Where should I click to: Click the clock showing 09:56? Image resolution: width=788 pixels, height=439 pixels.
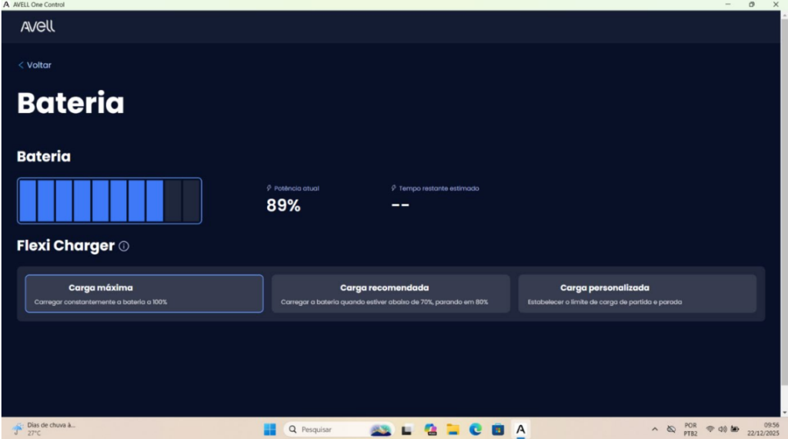[x=763, y=429]
